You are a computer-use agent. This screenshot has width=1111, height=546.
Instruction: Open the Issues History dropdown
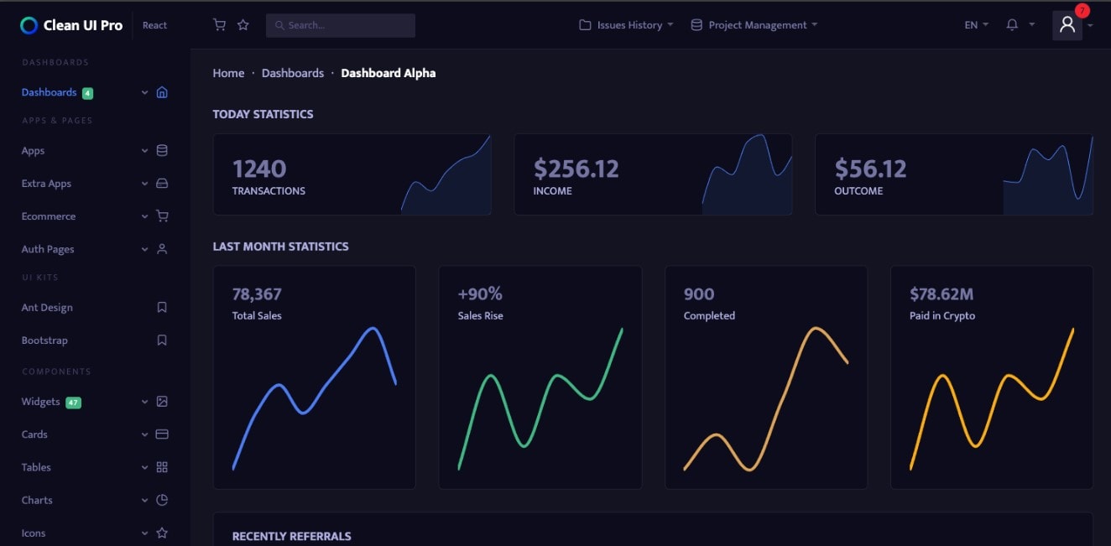[x=627, y=25]
